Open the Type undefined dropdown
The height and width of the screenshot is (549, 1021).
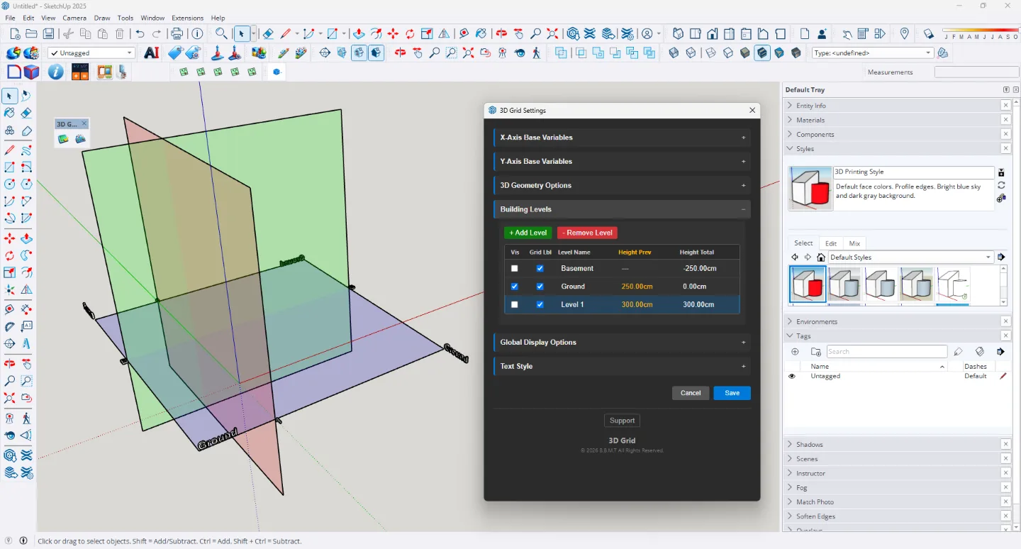point(873,52)
